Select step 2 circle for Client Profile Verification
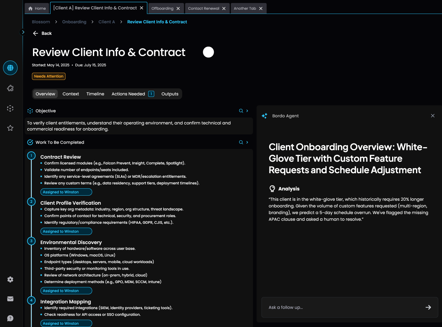The image size is (442, 327). coord(31,201)
